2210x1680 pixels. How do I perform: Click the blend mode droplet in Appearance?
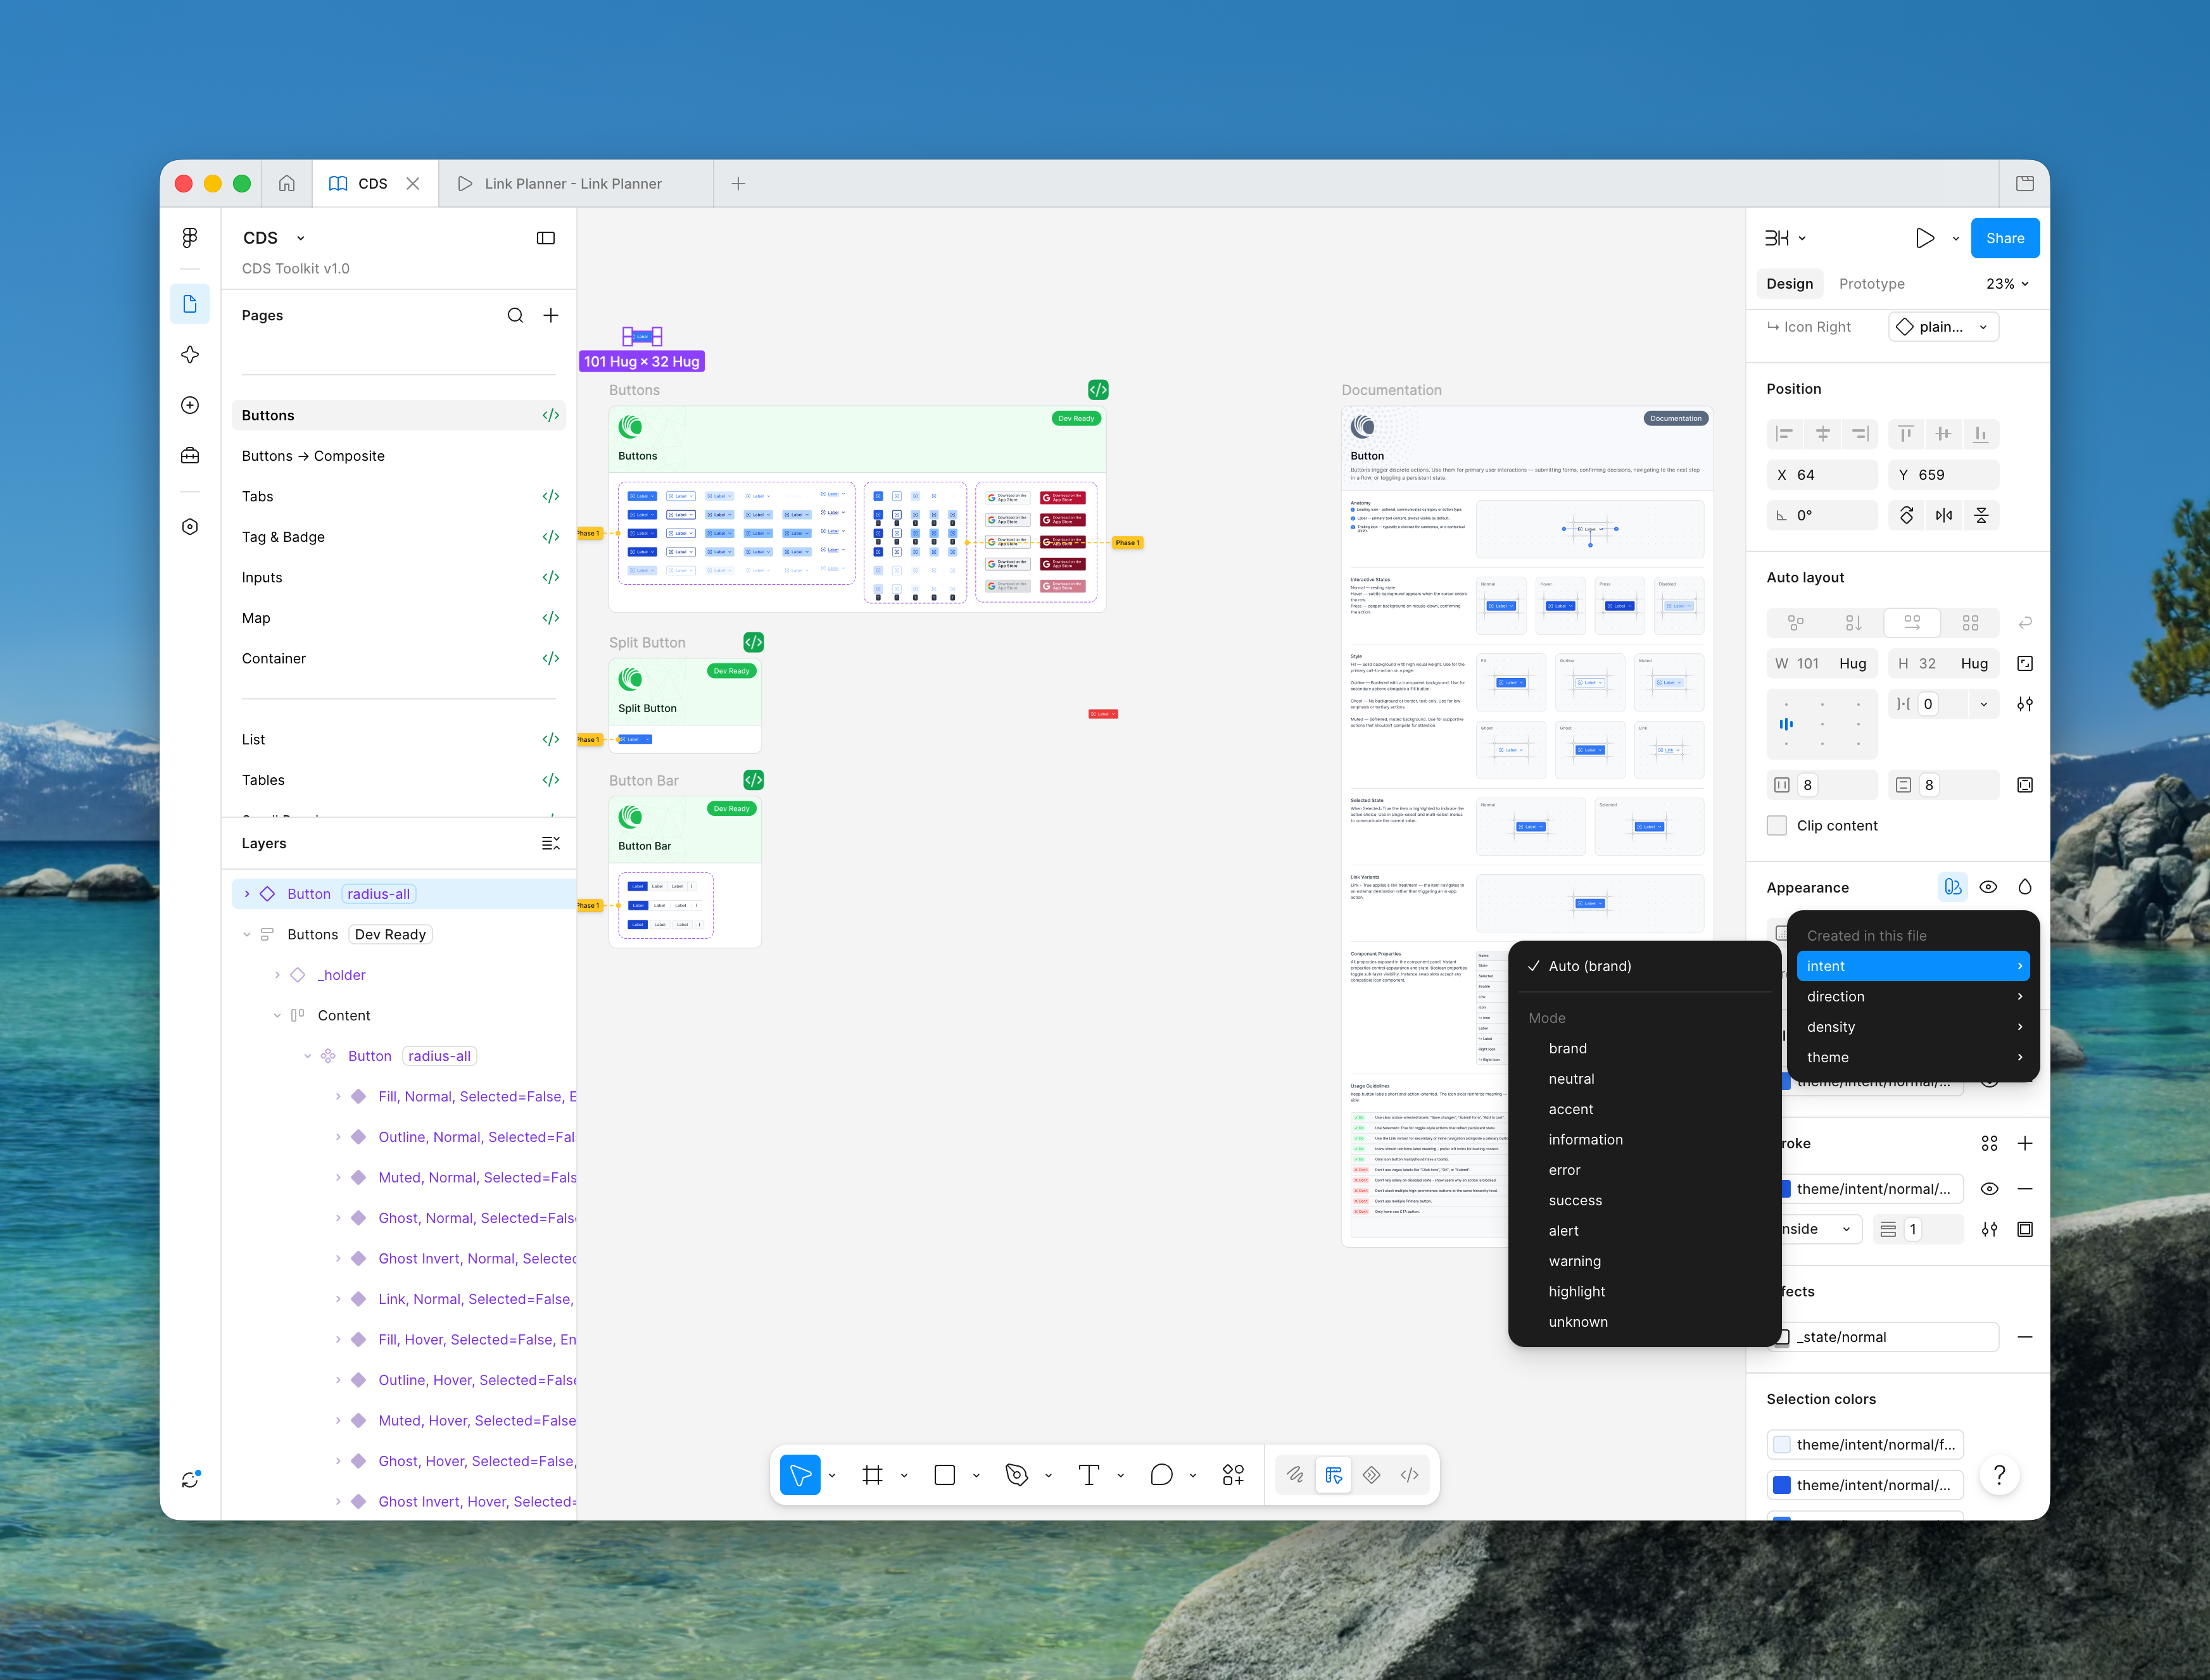coord(2025,887)
